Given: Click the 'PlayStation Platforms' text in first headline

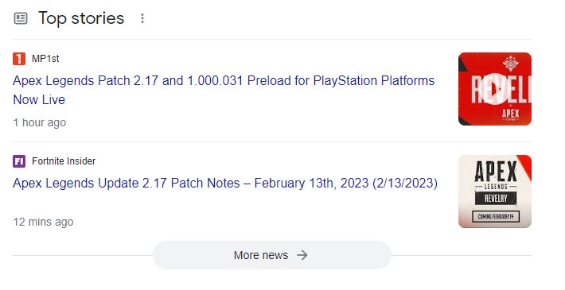Looking at the screenshot, I should tap(374, 80).
